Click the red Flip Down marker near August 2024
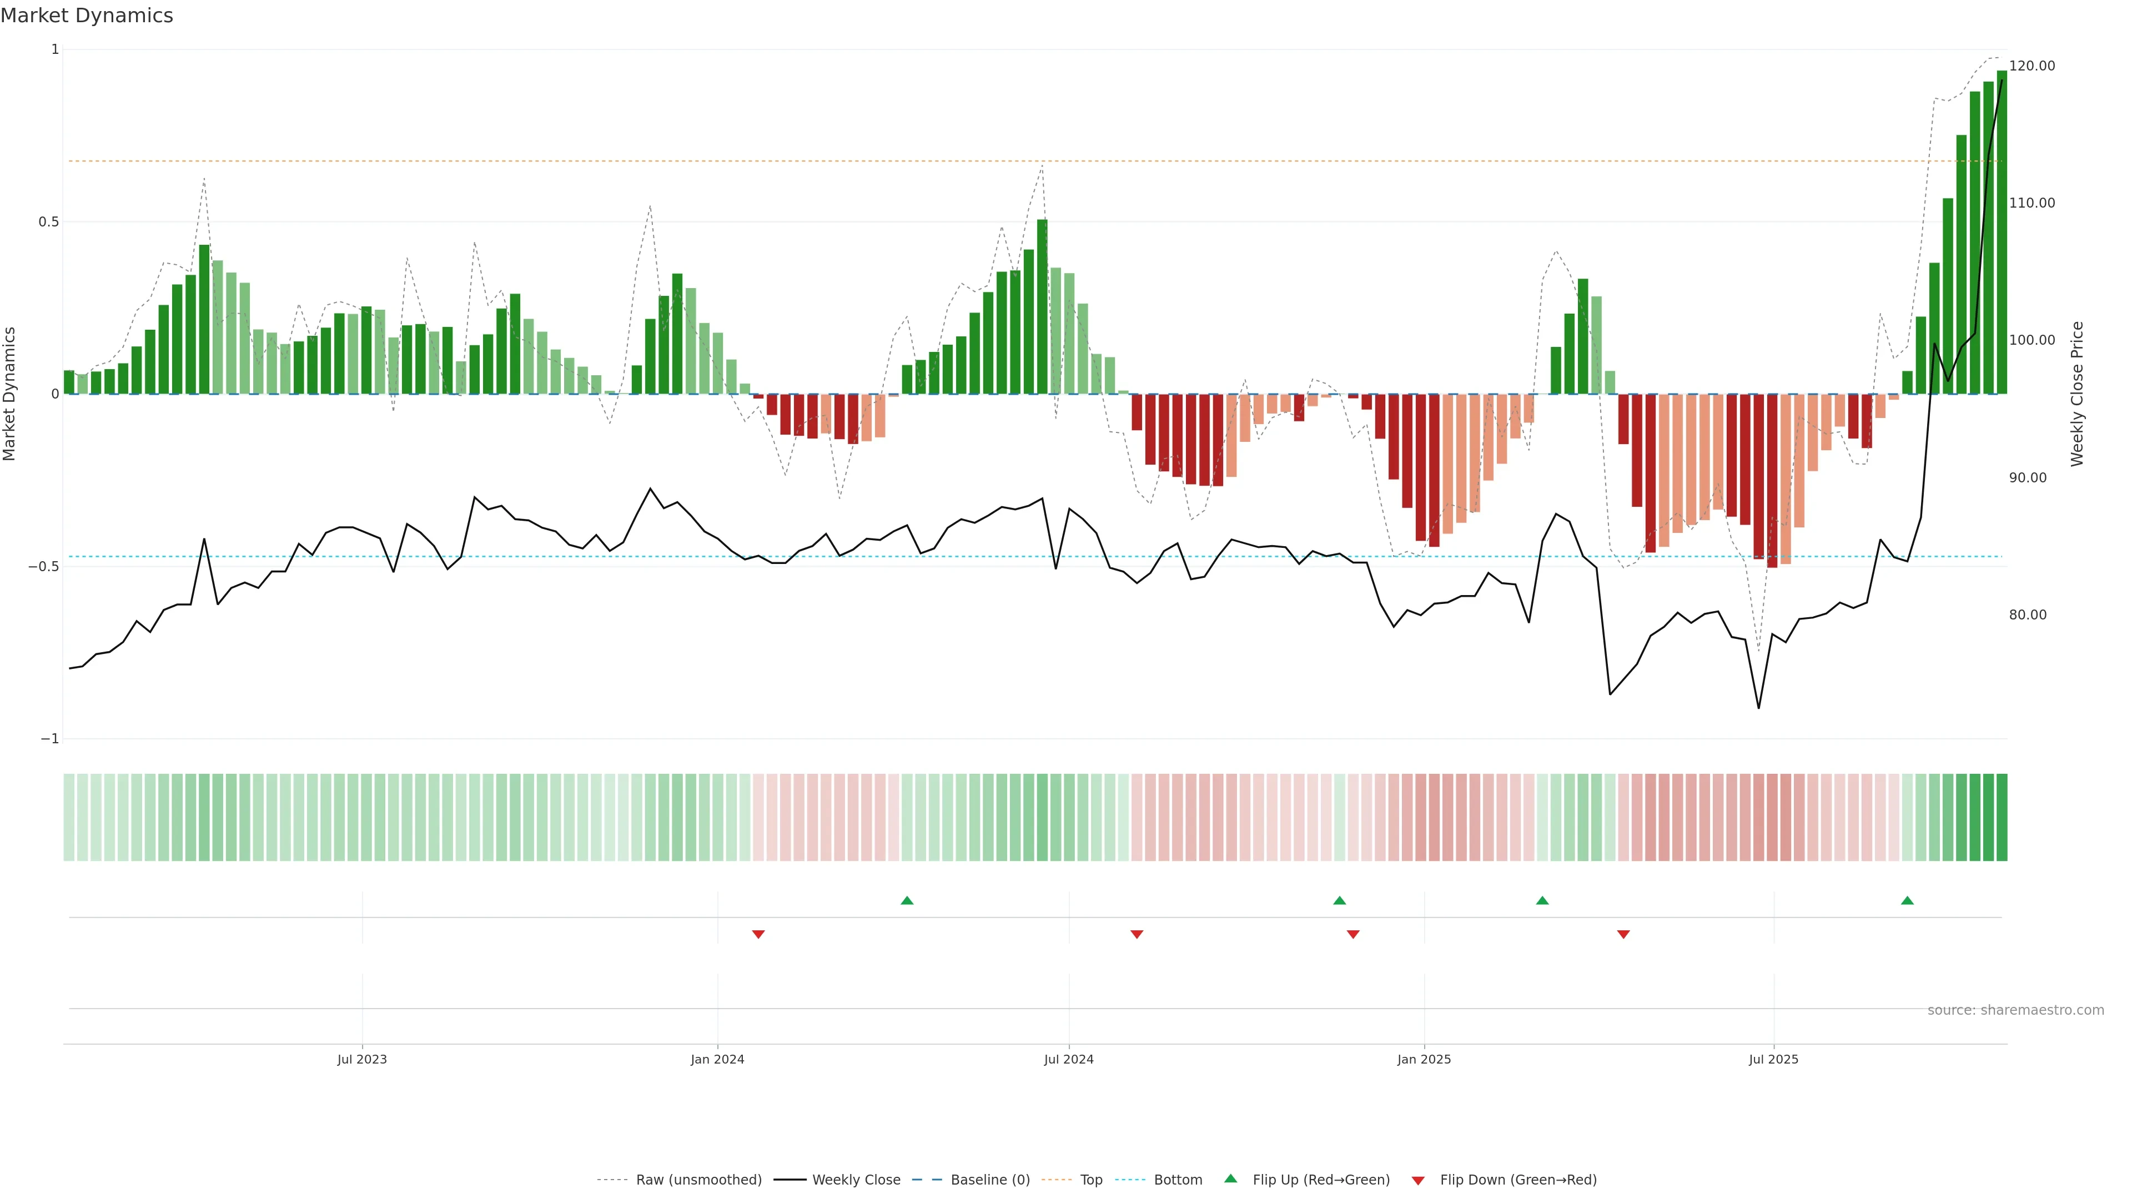 pos(1137,934)
